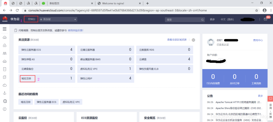Click the 控制台 console button
Viewport: 273px width, 122px height.
(31, 19)
